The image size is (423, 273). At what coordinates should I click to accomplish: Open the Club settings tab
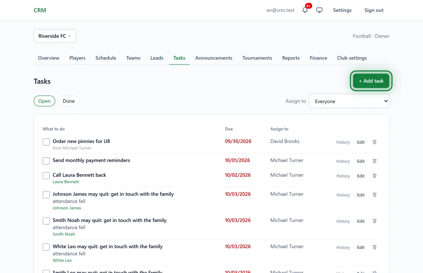352,58
